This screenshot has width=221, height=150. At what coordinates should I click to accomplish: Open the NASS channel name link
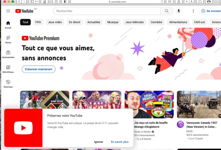[190, 131]
